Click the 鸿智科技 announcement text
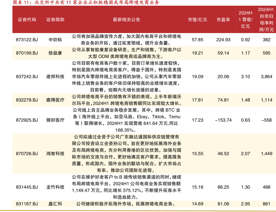 tap(126, 154)
